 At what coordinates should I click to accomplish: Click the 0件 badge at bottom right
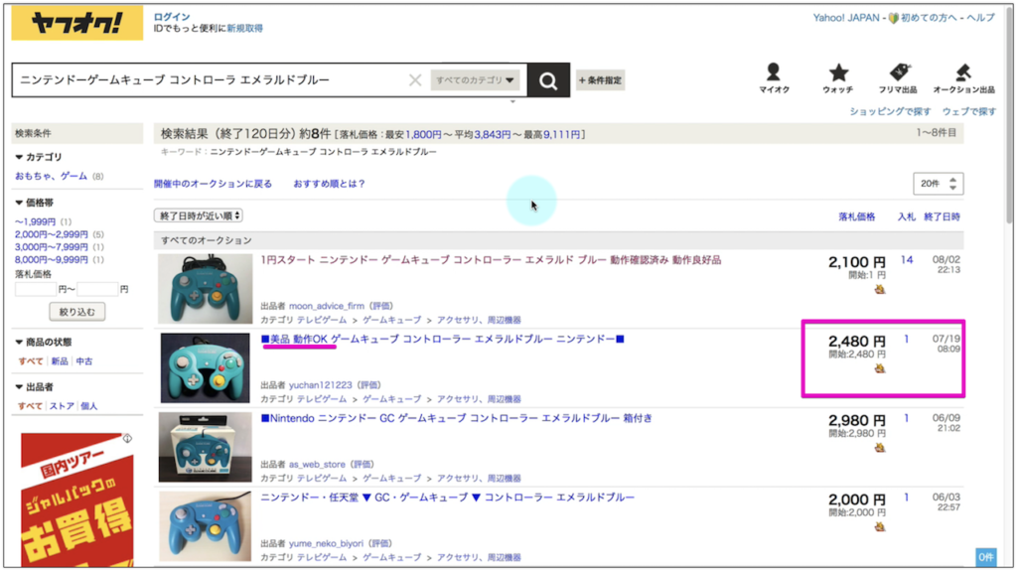pos(986,557)
